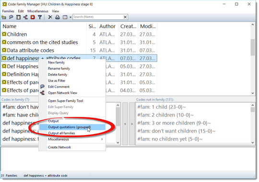The width and height of the screenshot is (259, 182).
Task: Click scroll down arrow of family list
Action: [x=253, y=93]
